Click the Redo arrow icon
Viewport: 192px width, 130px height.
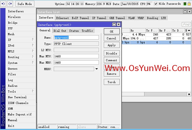(x=10, y=4)
